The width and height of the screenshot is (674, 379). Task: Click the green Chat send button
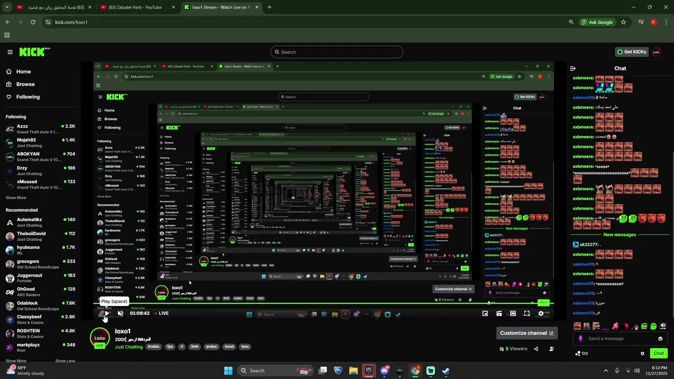[659, 353]
